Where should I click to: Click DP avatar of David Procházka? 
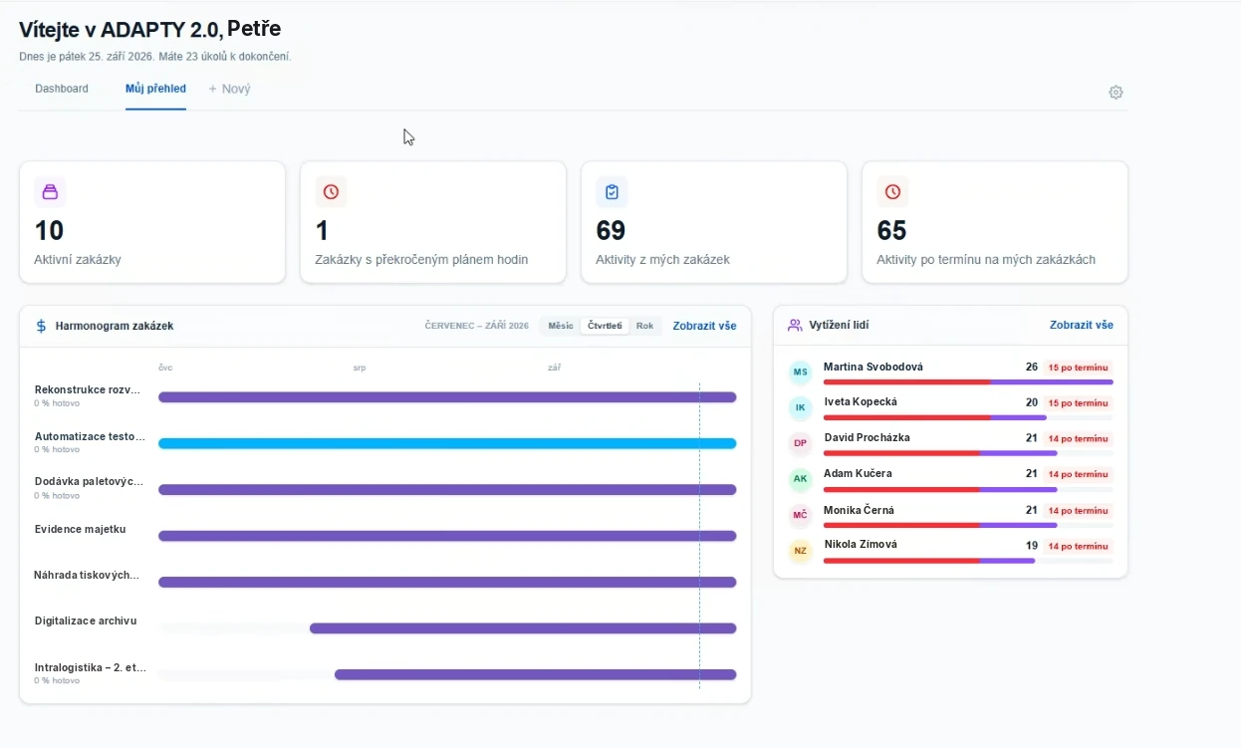click(x=801, y=443)
